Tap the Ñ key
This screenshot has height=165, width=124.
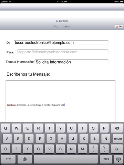(x=106, y=139)
